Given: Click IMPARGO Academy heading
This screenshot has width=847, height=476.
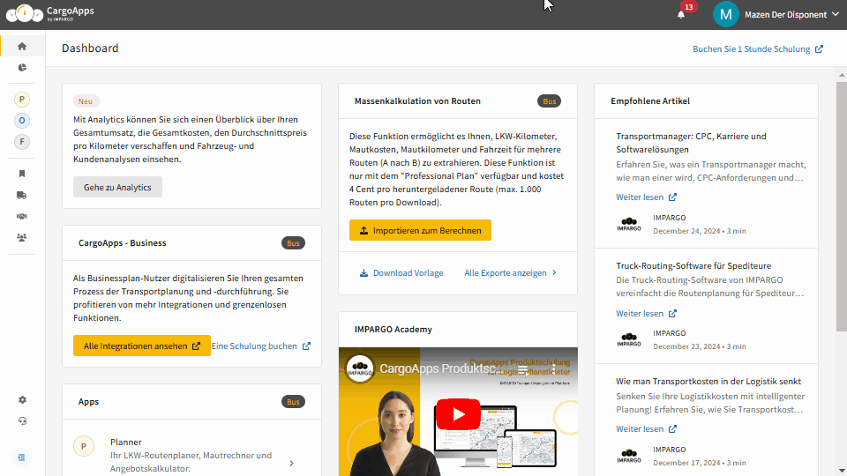Looking at the screenshot, I should tap(394, 329).
